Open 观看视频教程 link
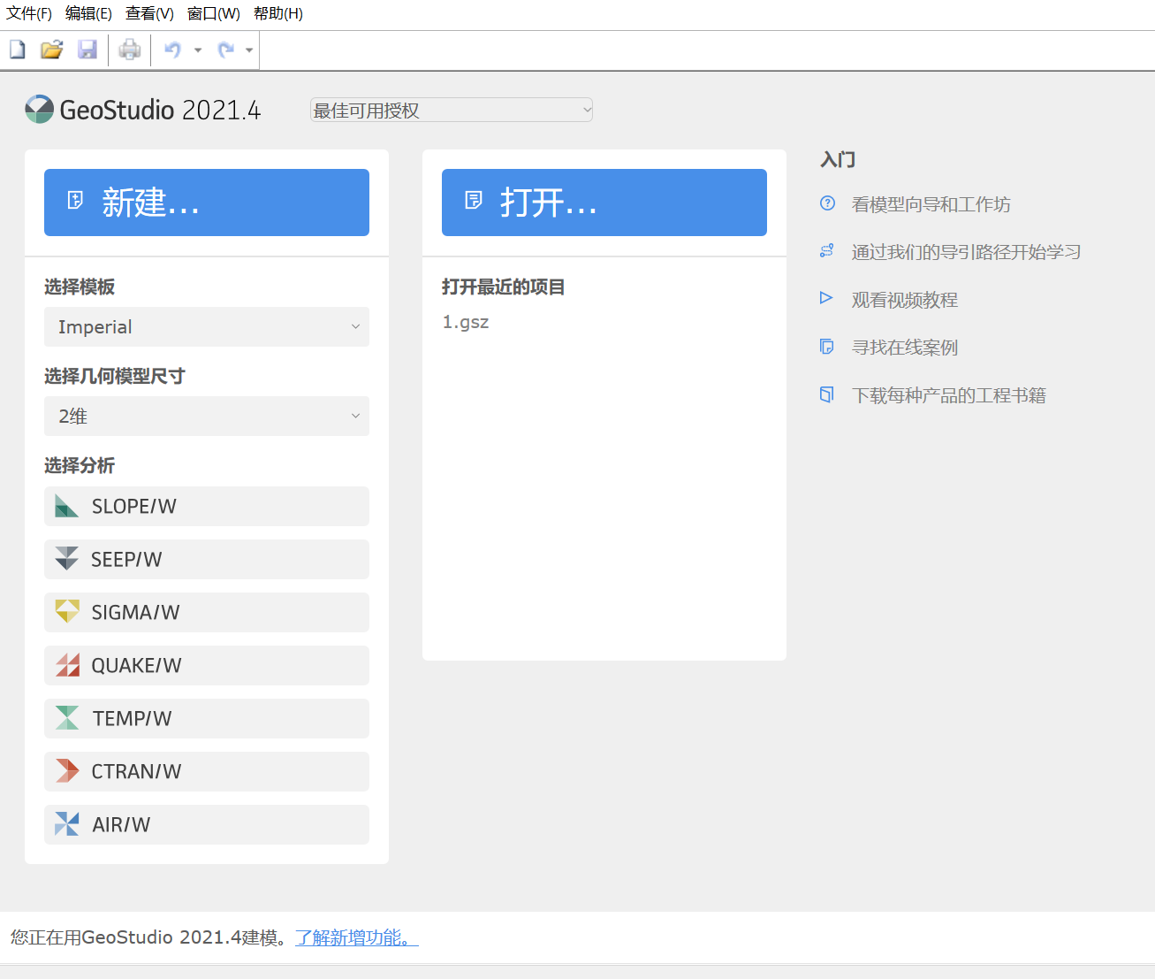This screenshot has height=979, width=1155. (905, 300)
